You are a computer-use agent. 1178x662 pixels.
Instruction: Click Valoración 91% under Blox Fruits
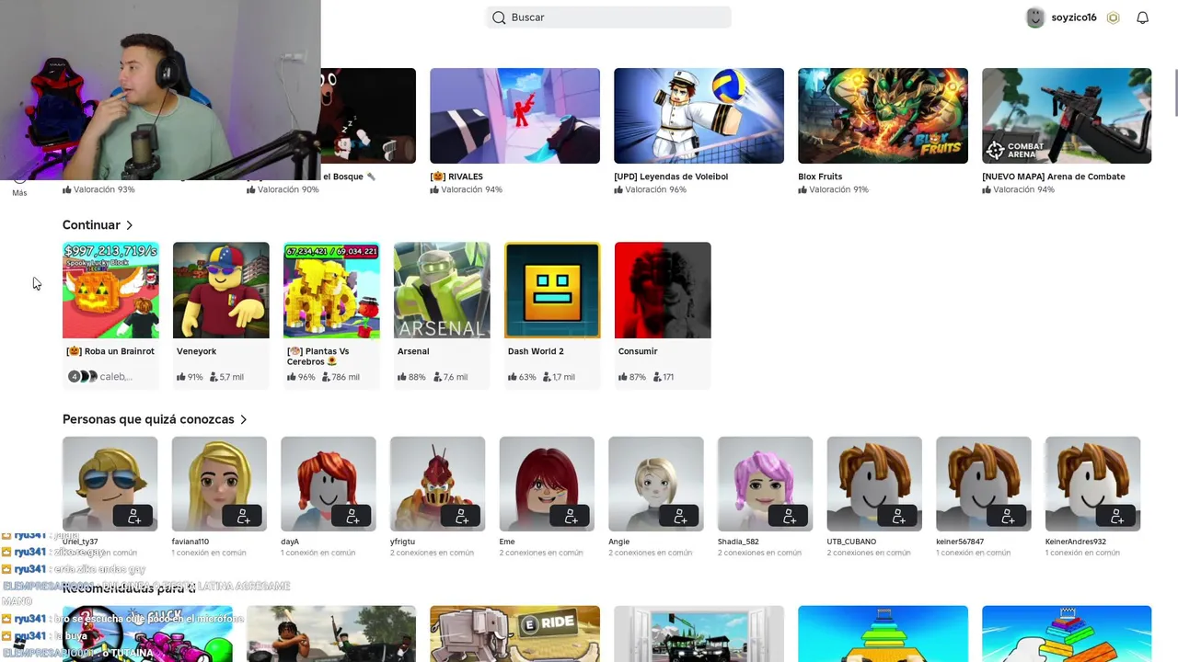tap(834, 189)
